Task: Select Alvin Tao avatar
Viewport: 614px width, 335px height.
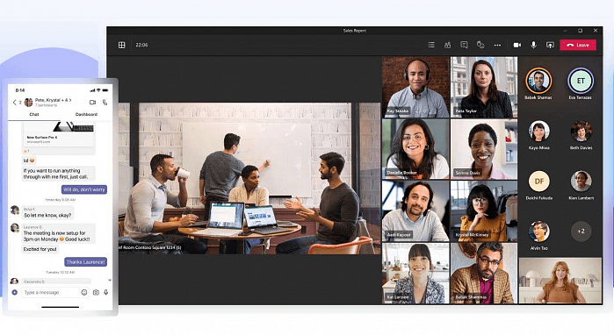Action: [x=538, y=231]
